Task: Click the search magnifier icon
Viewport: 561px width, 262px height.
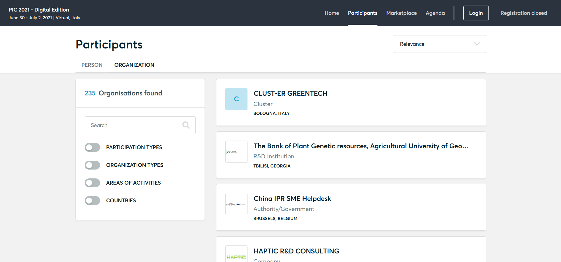Action: coord(186,125)
